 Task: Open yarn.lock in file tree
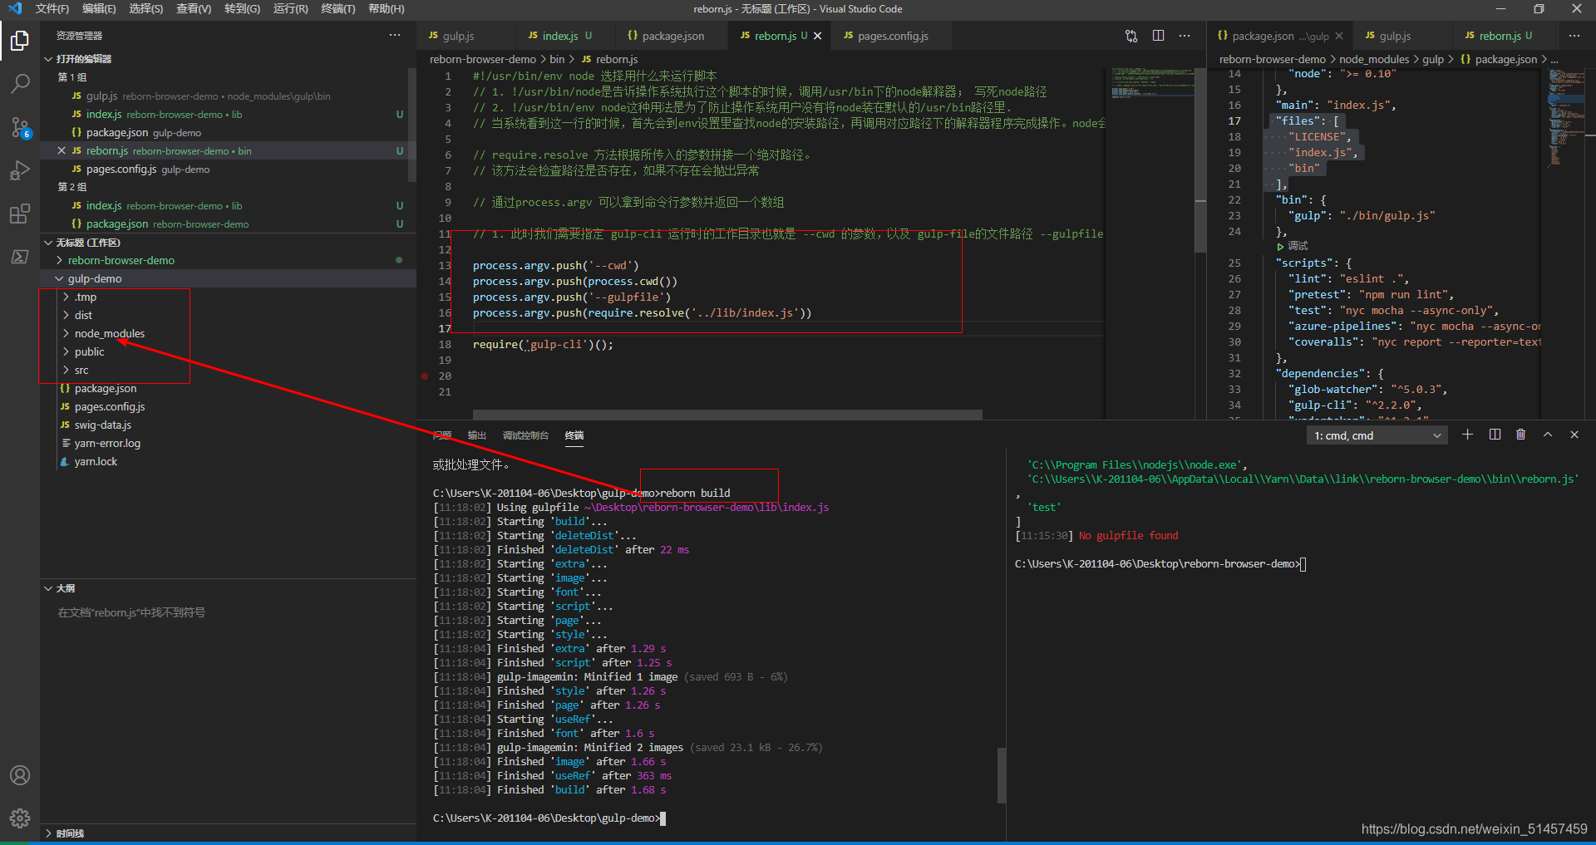[96, 462]
